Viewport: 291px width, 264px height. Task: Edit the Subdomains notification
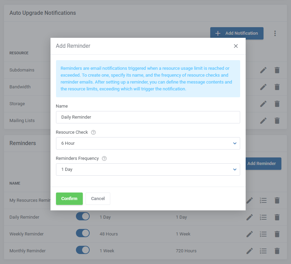[x=263, y=70]
